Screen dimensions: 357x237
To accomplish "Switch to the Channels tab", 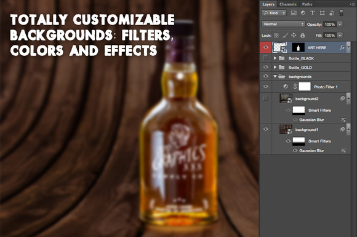I will click(288, 4).
